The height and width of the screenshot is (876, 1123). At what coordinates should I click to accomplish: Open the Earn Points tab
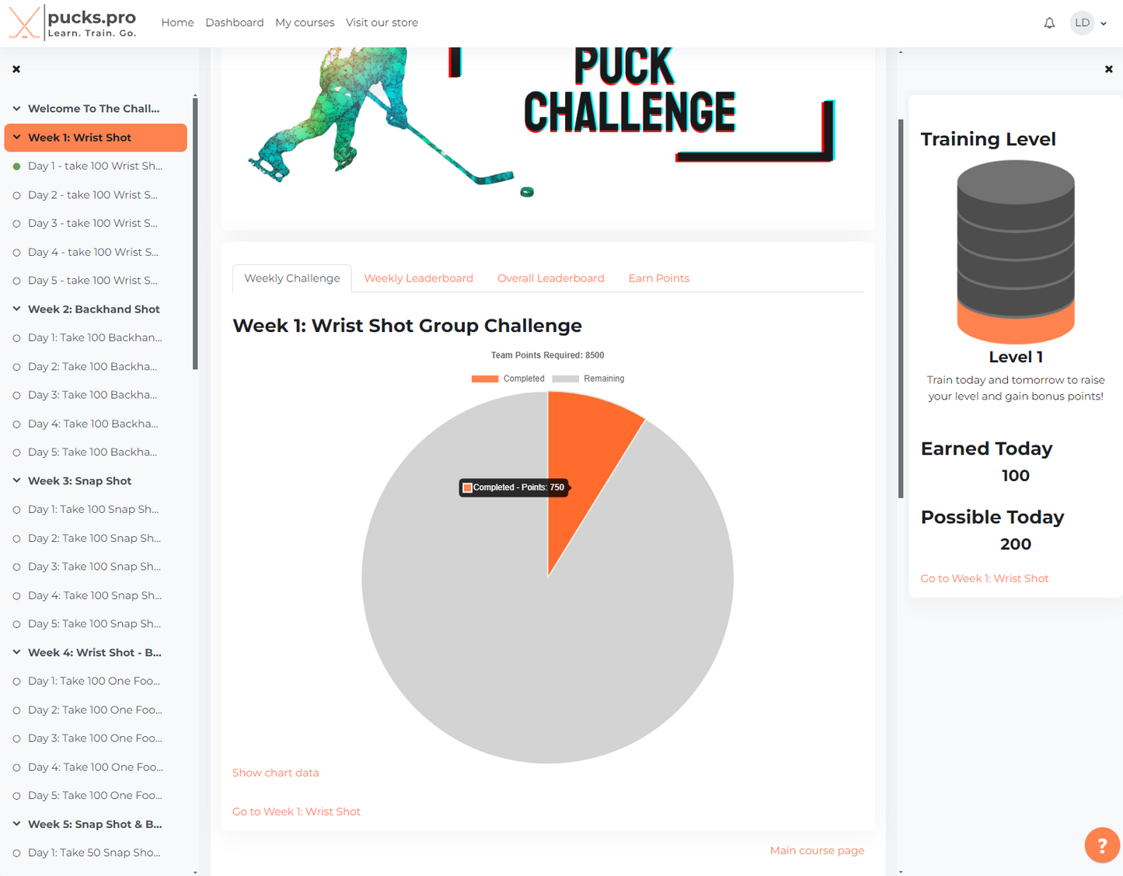pos(658,278)
